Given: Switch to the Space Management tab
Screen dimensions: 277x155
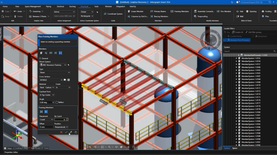Looking at the screenshot, I should tap(33, 6).
